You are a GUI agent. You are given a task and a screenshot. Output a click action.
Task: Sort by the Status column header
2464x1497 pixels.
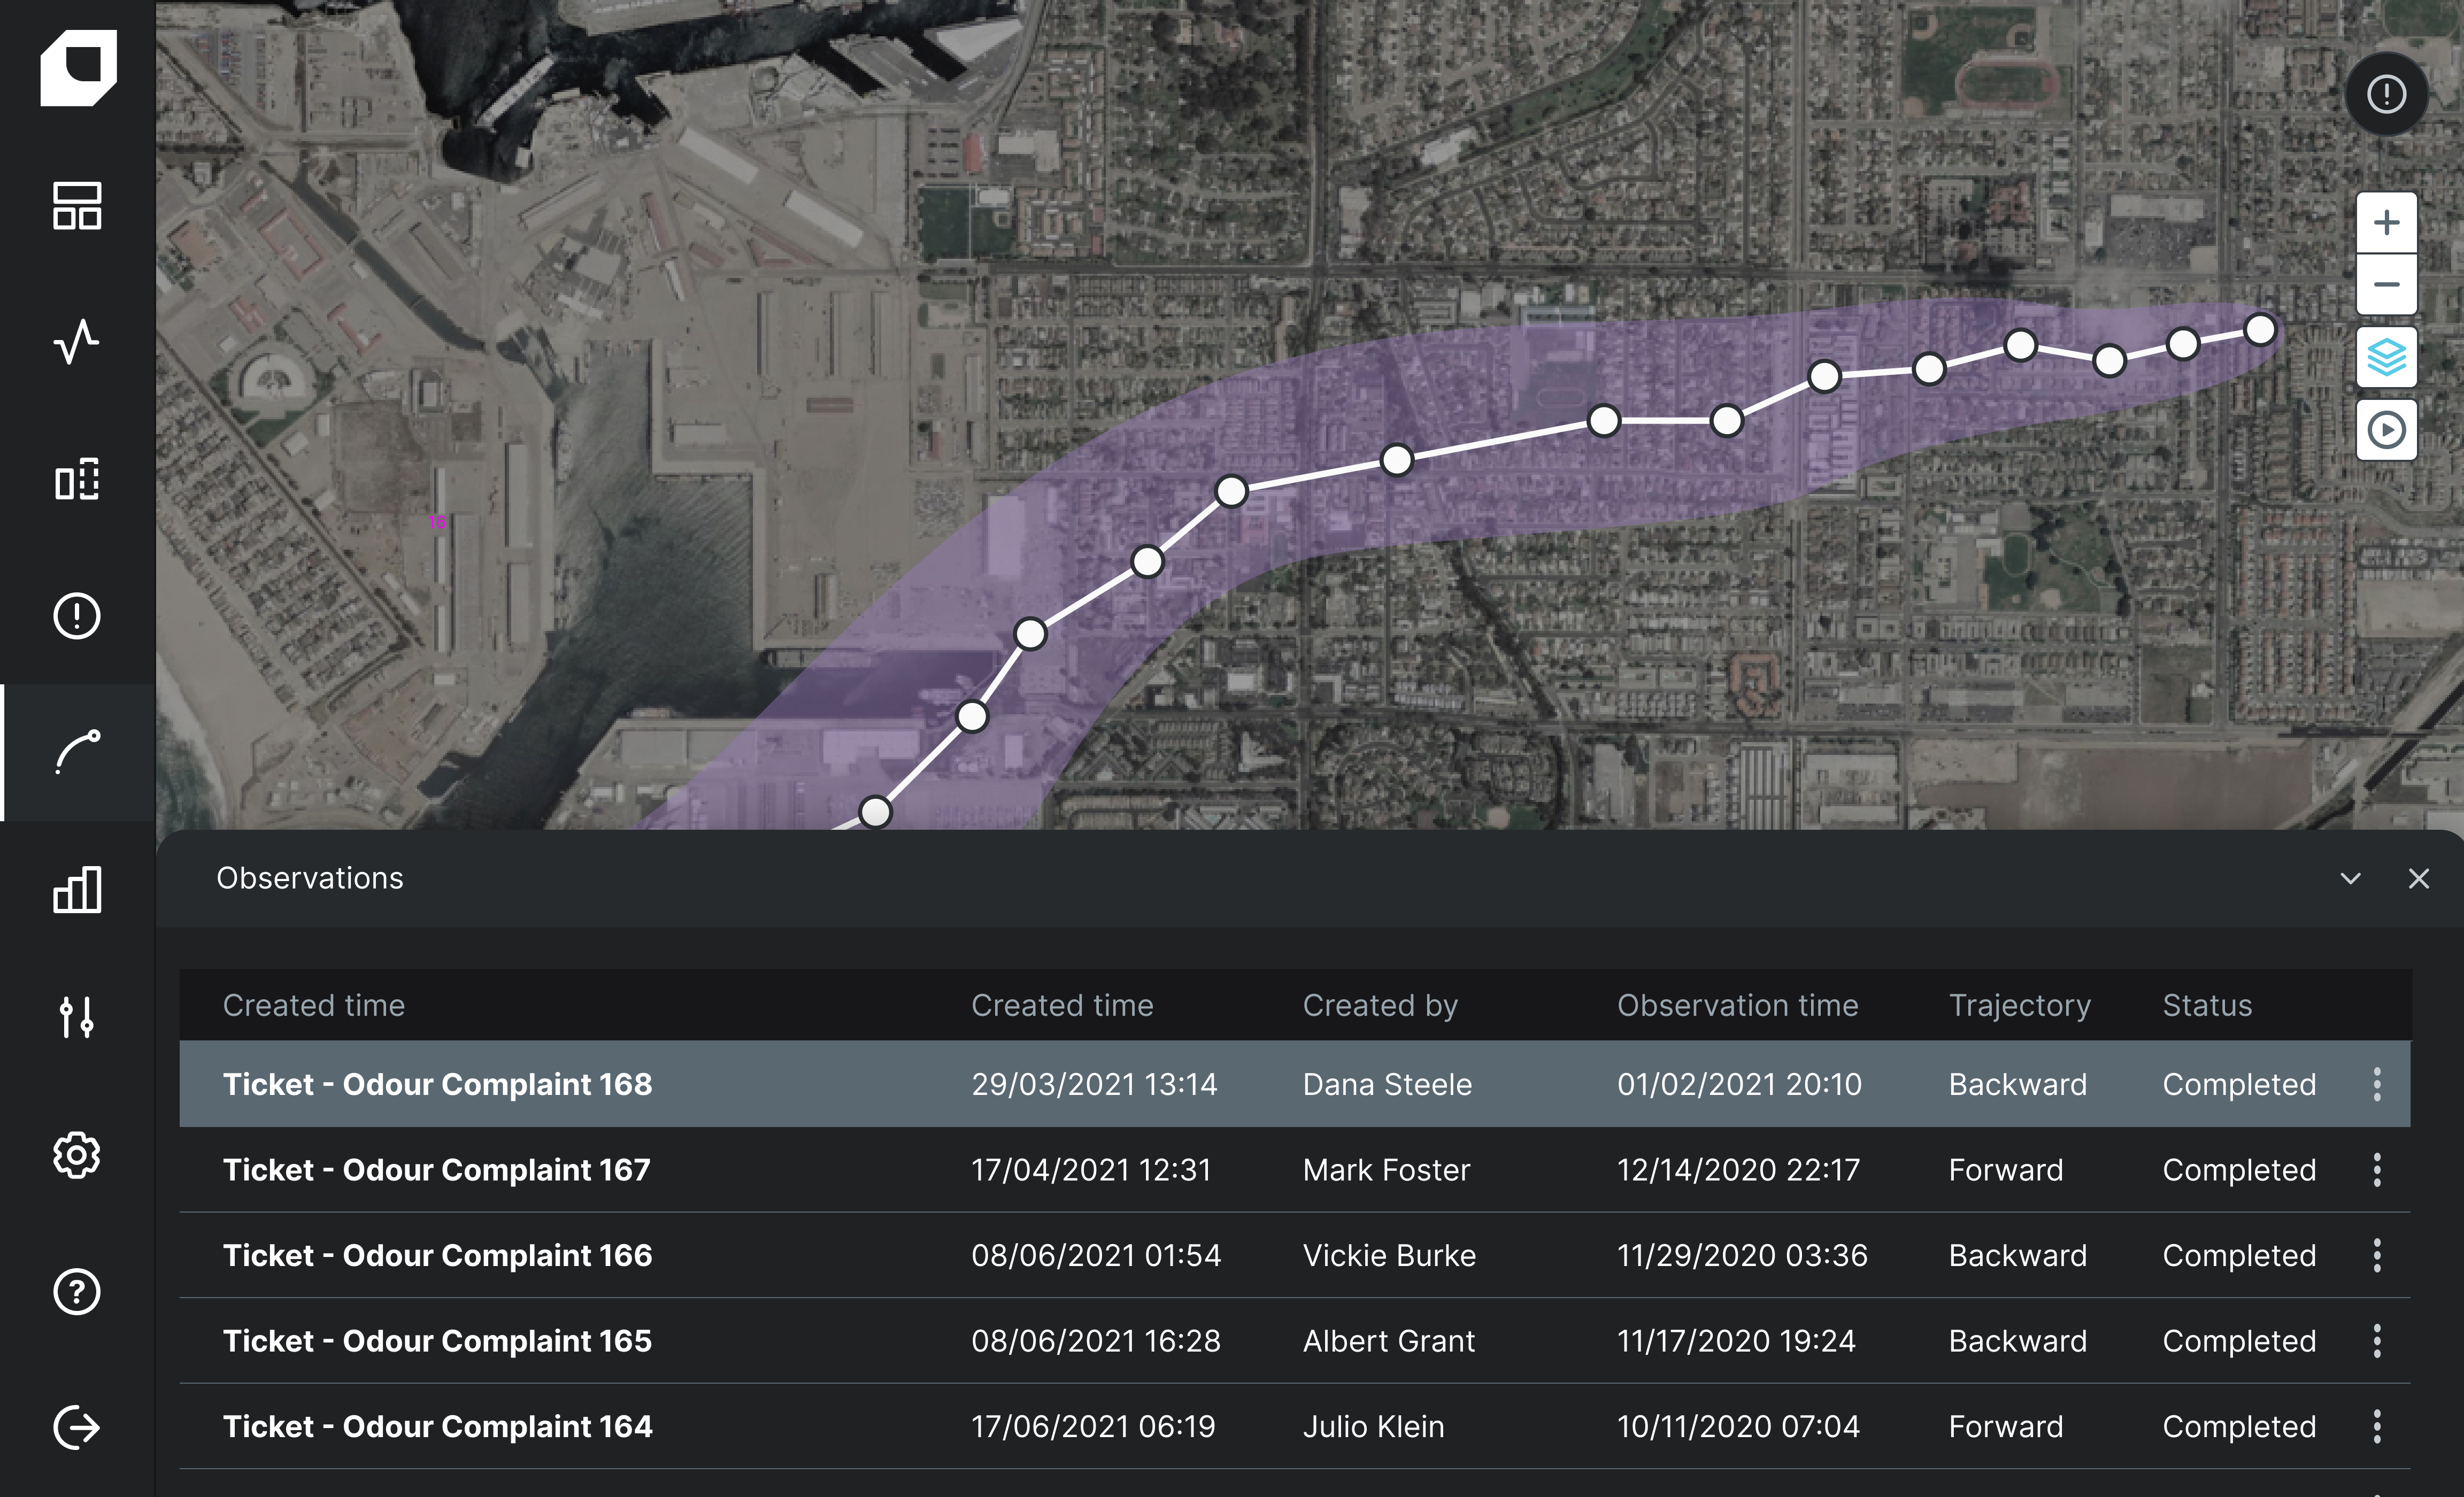point(2207,1005)
